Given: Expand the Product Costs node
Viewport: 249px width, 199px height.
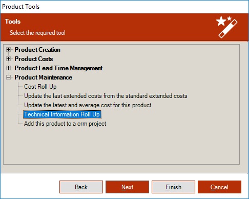Looking at the screenshot, I should point(8,59).
